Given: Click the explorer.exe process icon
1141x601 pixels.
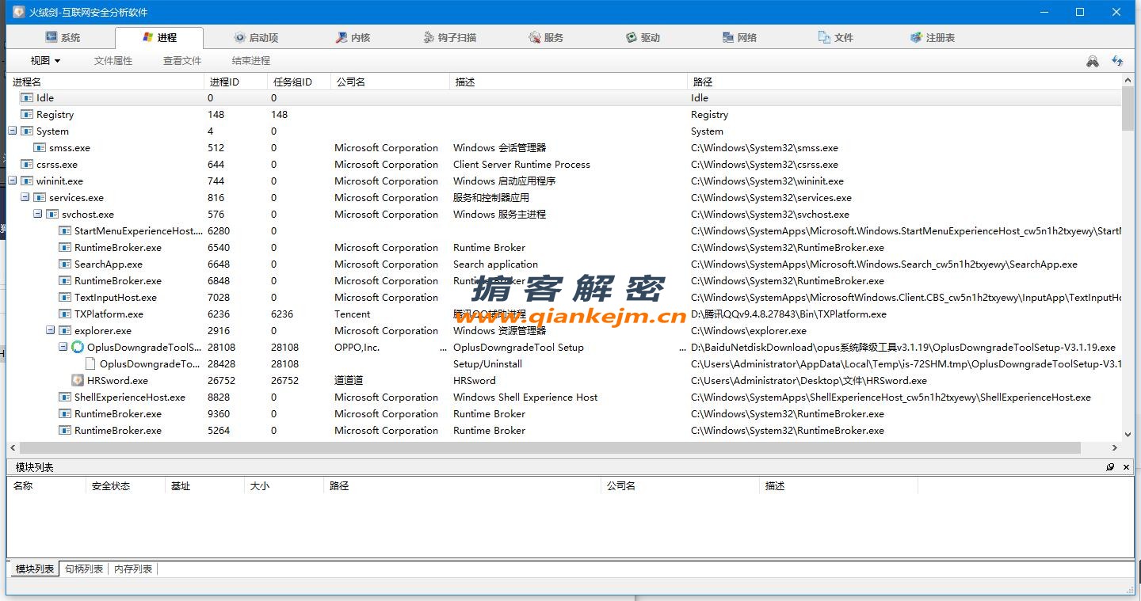Looking at the screenshot, I should [65, 331].
